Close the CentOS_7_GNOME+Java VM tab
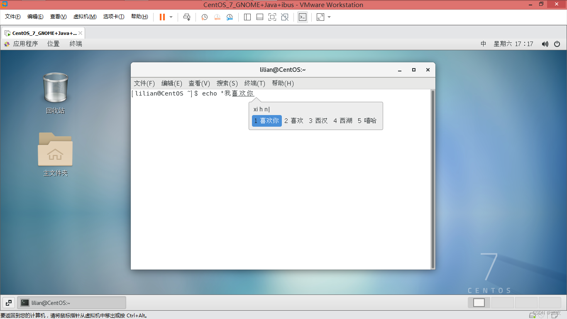 click(81, 33)
